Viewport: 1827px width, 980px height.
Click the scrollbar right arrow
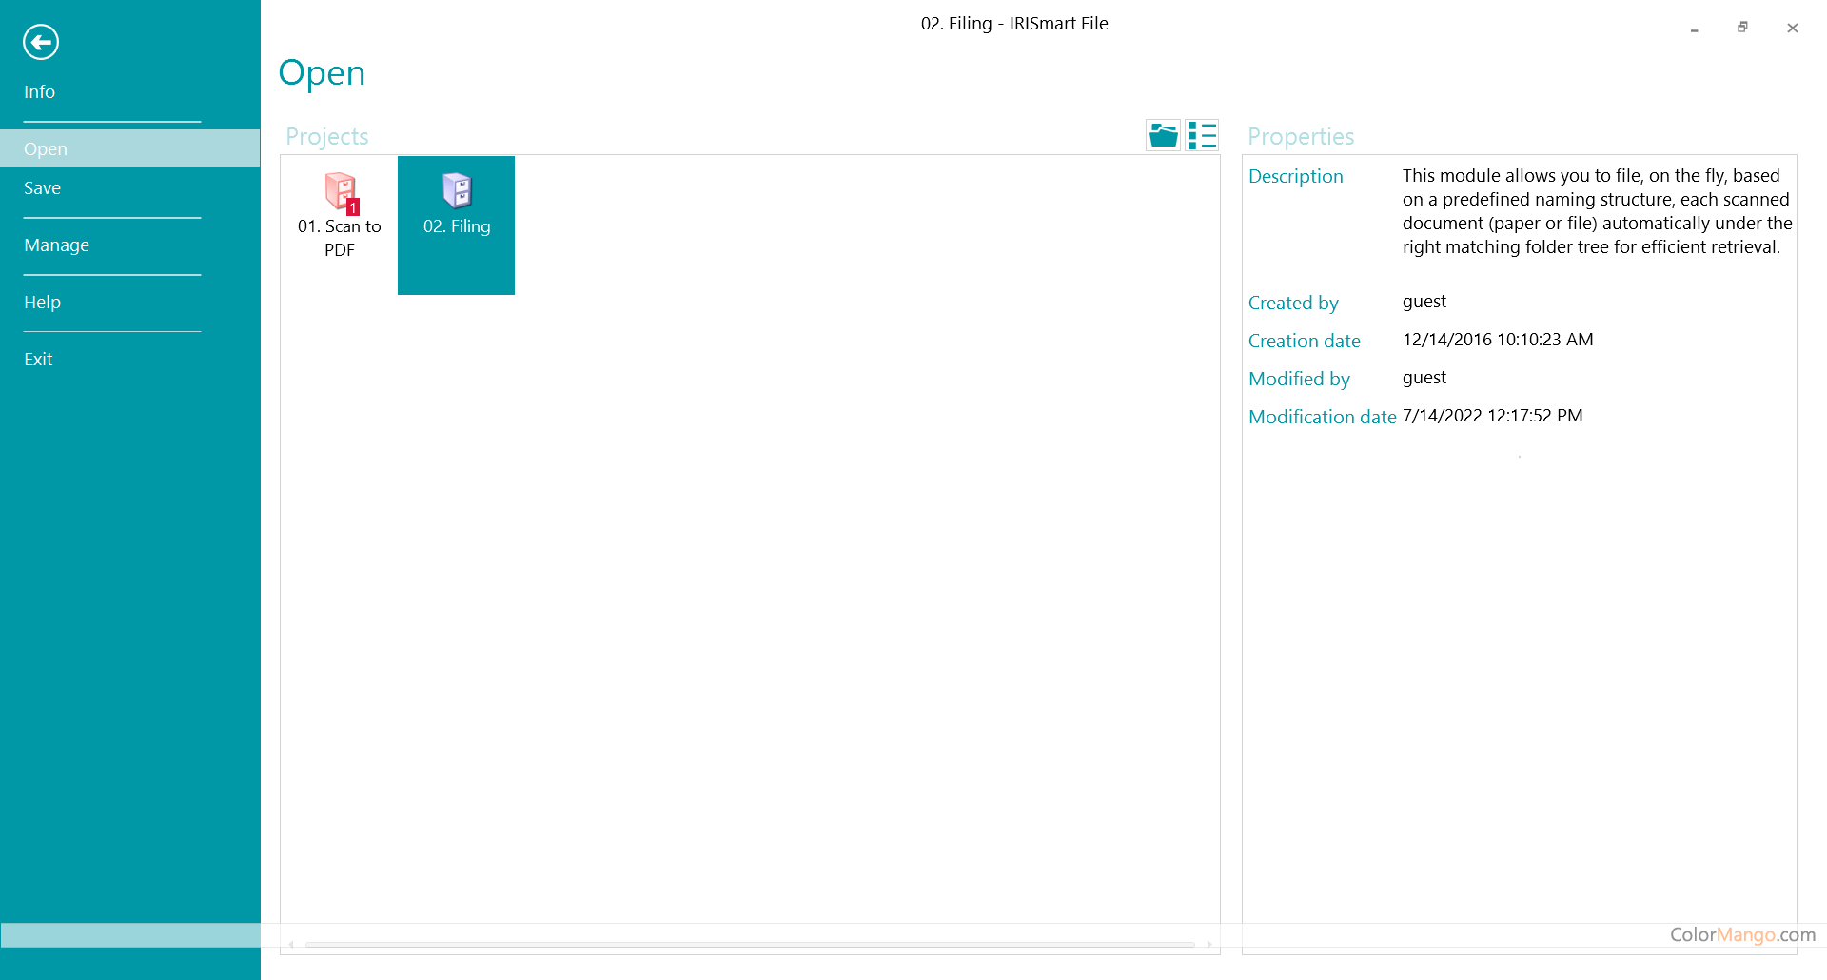tap(1209, 945)
